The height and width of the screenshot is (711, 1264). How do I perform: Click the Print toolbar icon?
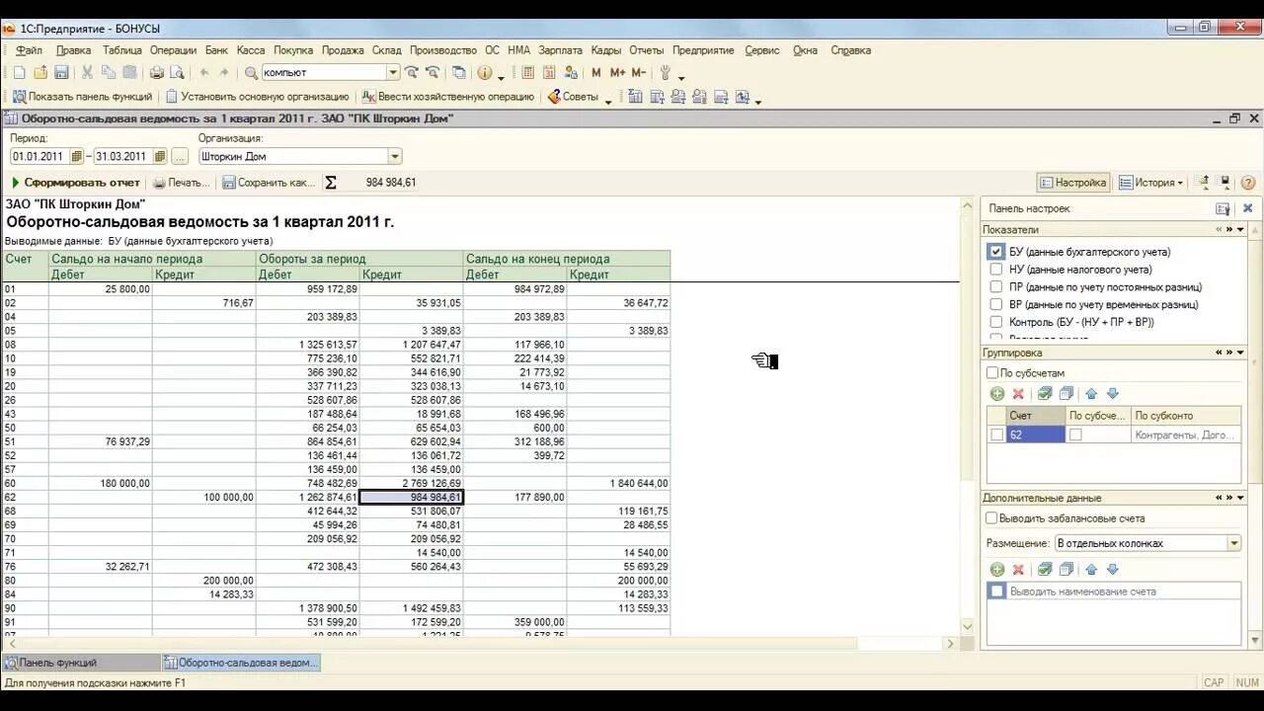pos(156,72)
